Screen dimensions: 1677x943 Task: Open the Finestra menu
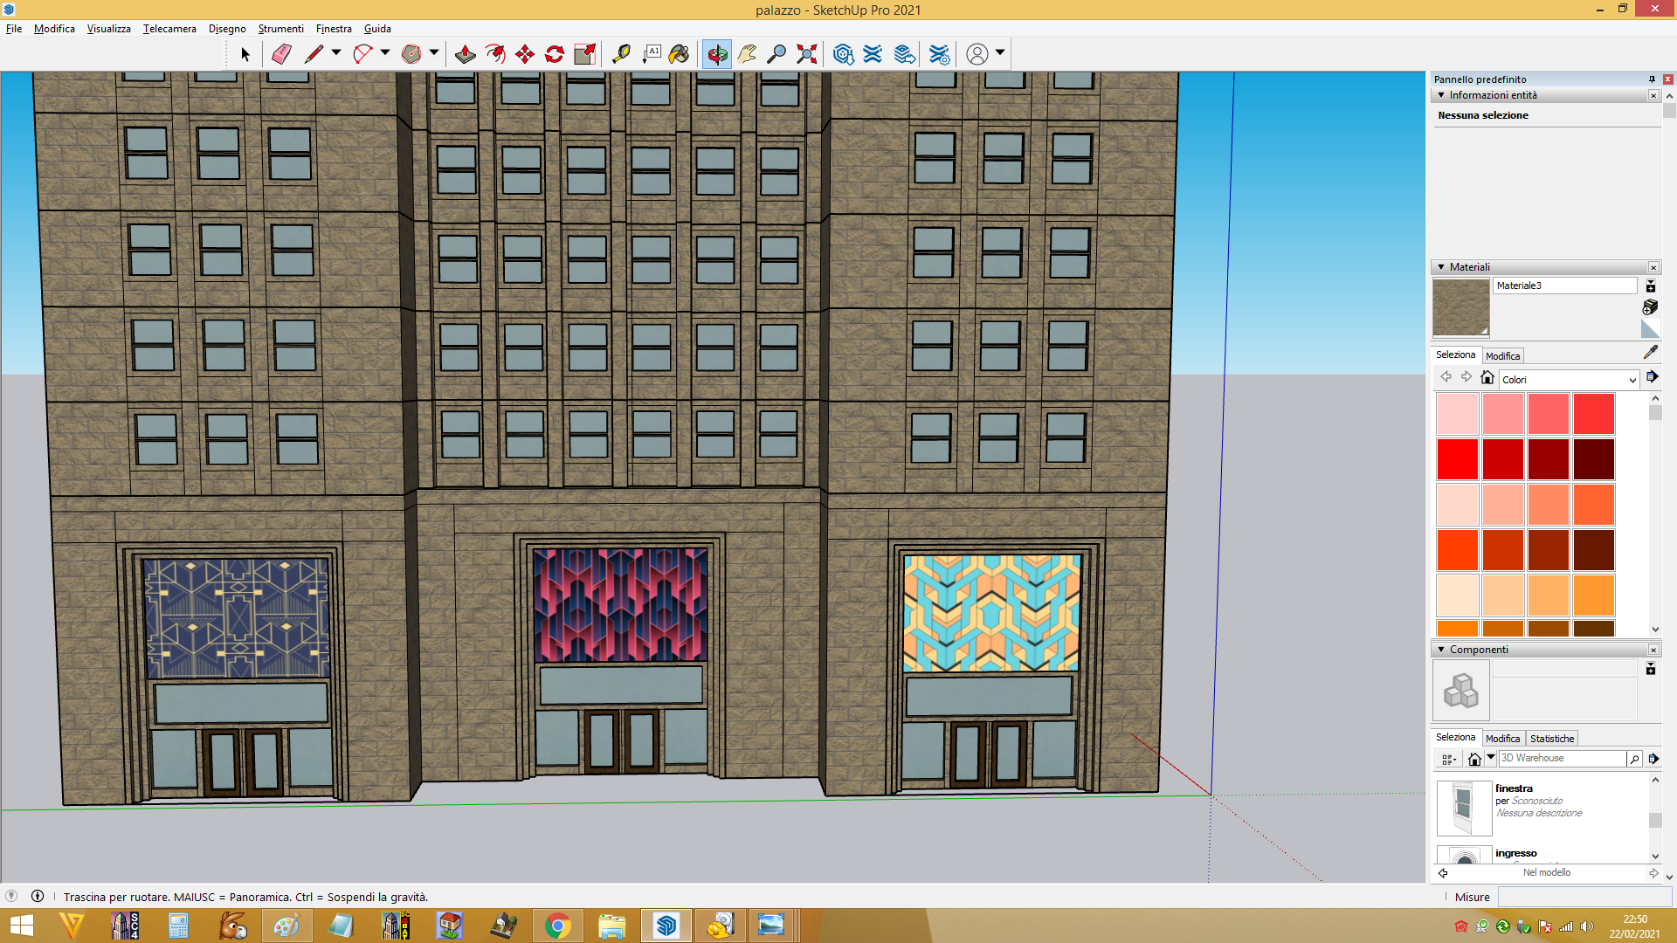(x=334, y=29)
